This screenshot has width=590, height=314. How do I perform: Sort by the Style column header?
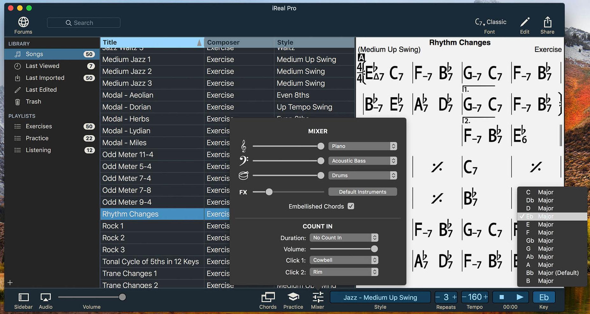(x=314, y=42)
